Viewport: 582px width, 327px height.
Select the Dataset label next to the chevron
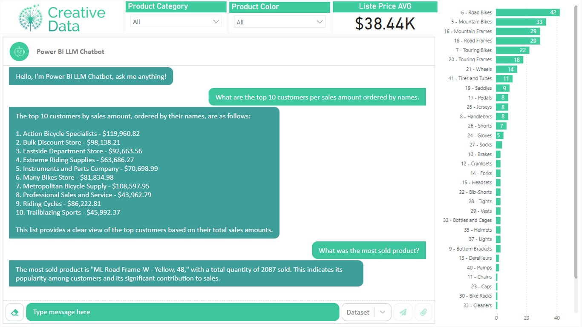pyautogui.click(x=358, y=312)
